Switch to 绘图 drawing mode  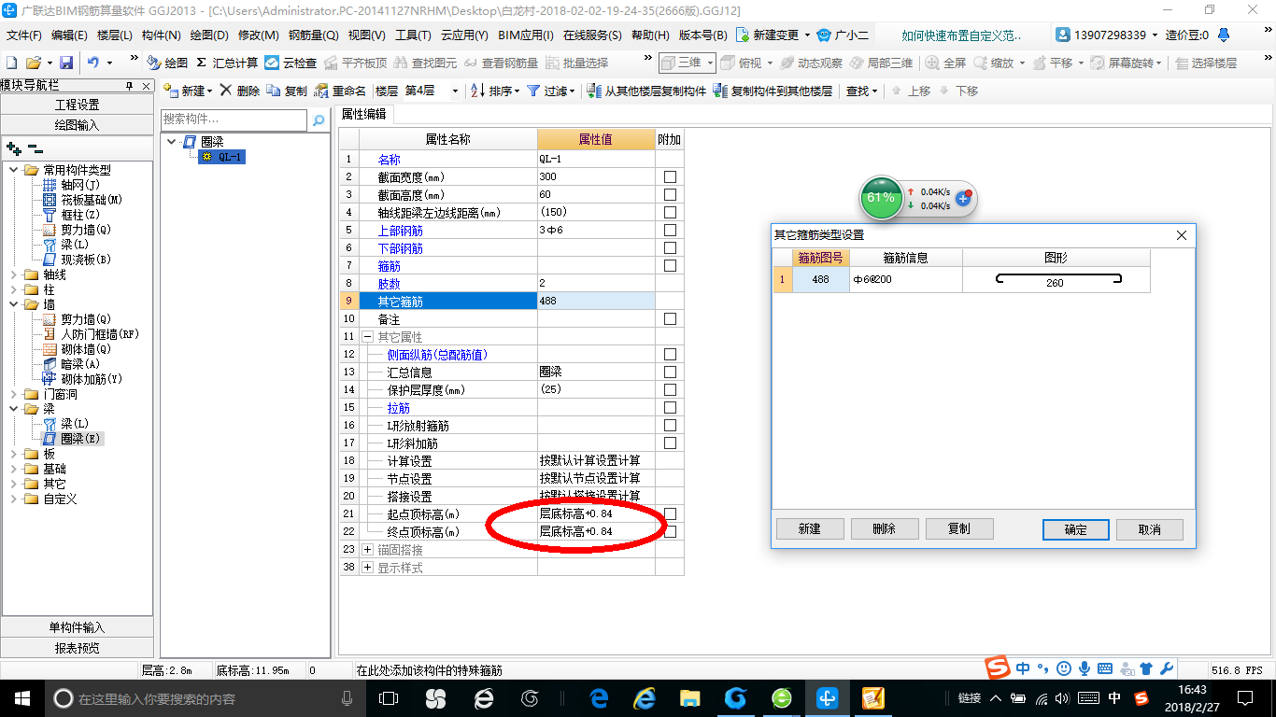pos(167,63)
